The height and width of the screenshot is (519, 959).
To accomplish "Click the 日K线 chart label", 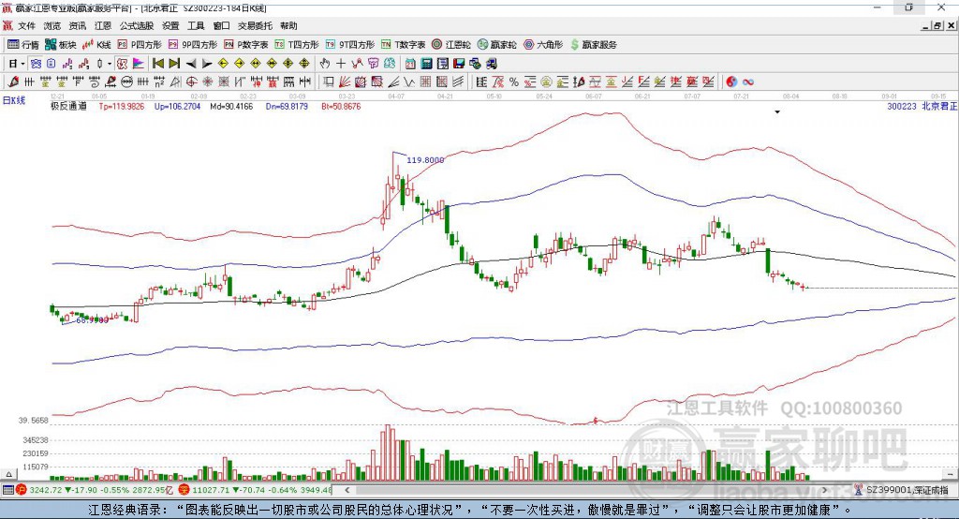I will (14, 100).
